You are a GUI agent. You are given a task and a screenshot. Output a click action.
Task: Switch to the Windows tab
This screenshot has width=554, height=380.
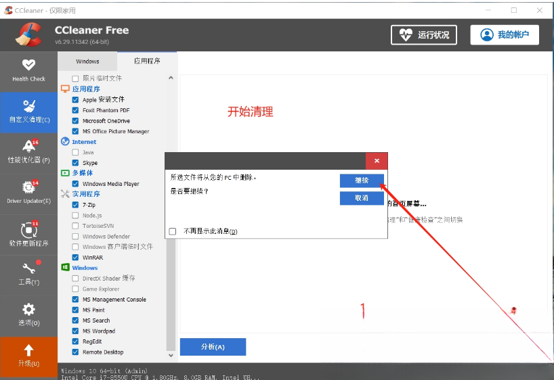coord(87,62)
